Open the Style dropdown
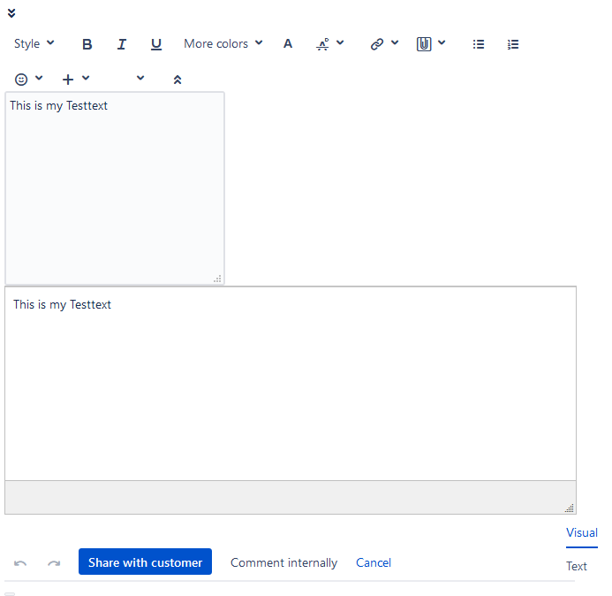Image resolution: width=612 pixels, height=596 pixels. click(34, 44)
